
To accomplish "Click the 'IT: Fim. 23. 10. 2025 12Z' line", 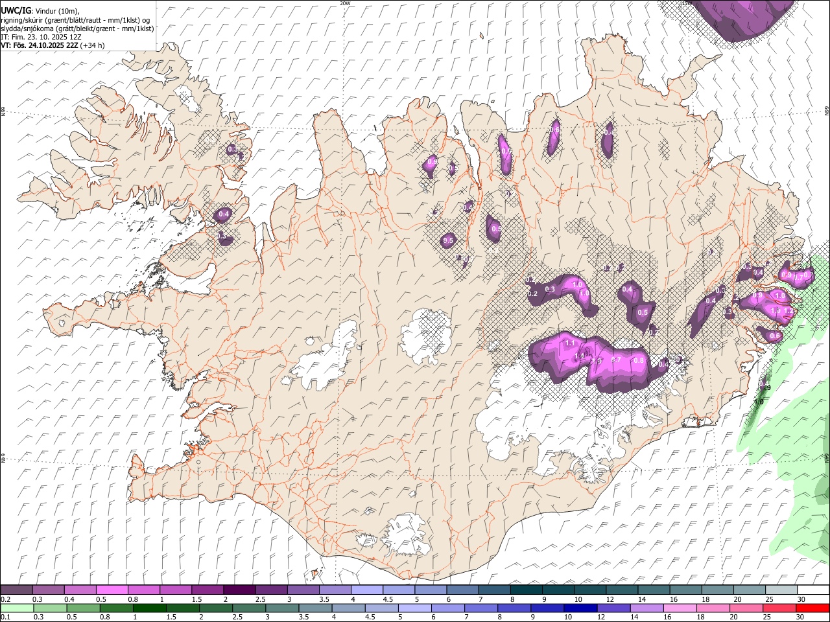I will coord(41,37).
